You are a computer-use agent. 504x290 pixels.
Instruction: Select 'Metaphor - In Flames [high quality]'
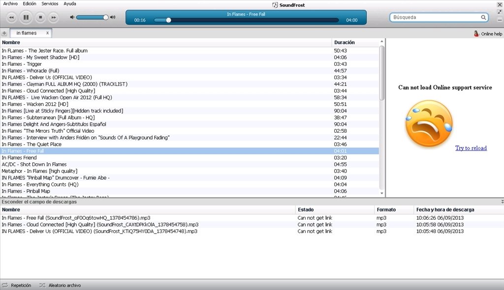[x=189, y=171]
